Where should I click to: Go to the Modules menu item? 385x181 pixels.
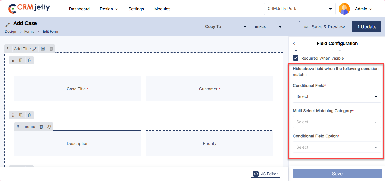point(162,9)
